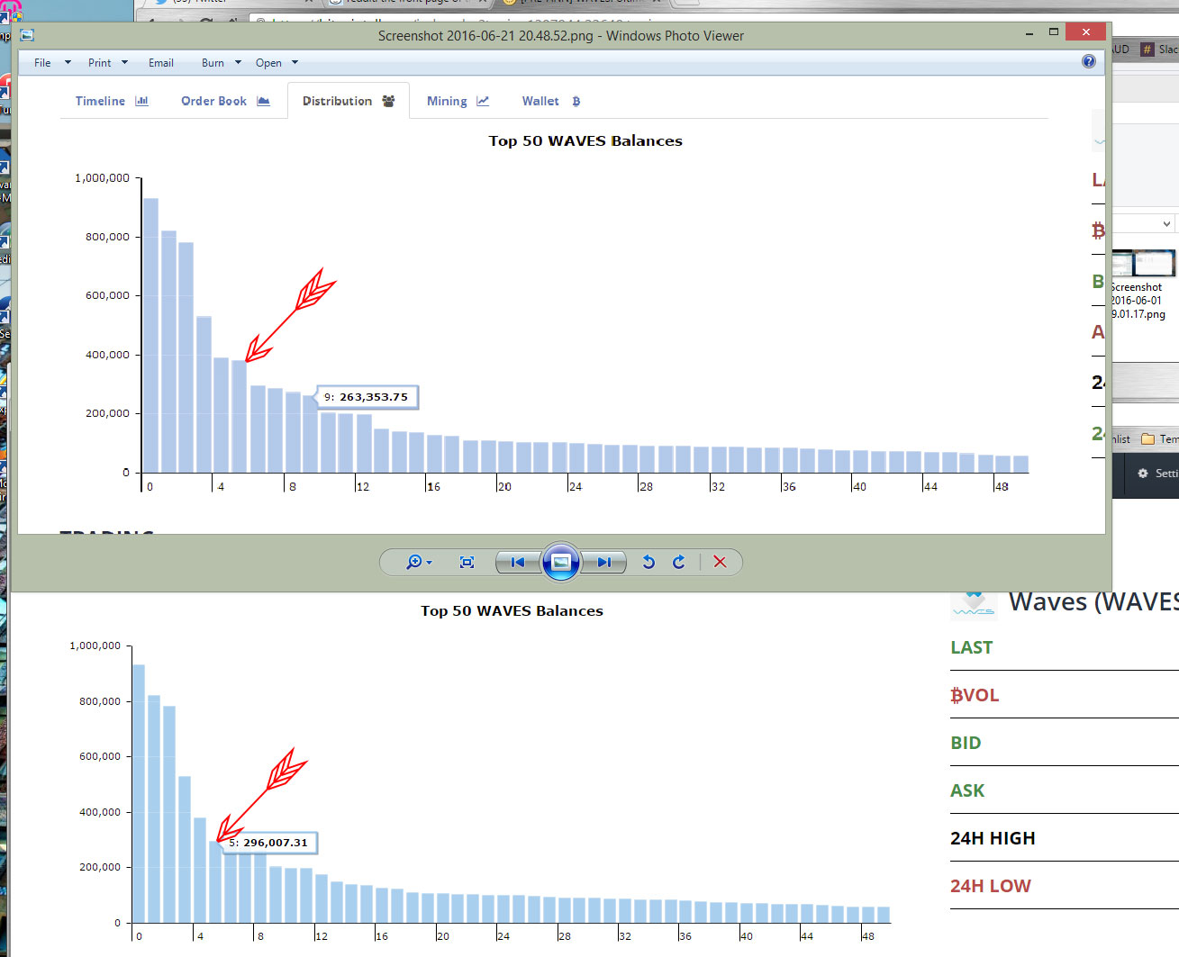This screenshot has height=957, width=1179.
Task: Delete the photo with red X
Action: 720,562
